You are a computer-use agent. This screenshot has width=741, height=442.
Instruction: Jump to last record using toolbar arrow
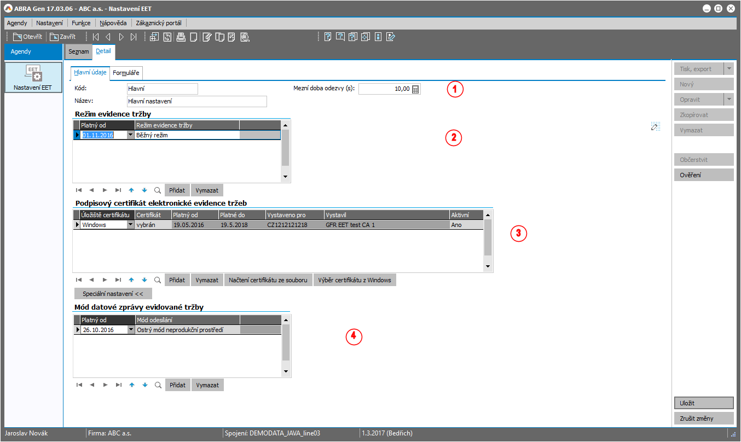(134, 37)
